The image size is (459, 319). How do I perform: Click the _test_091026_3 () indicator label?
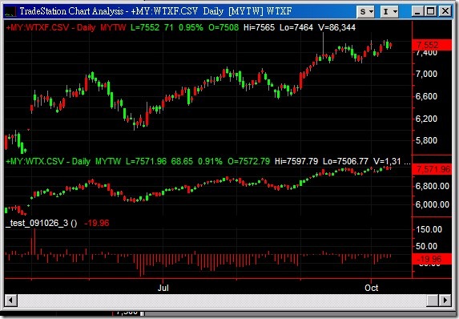point(42,223)
